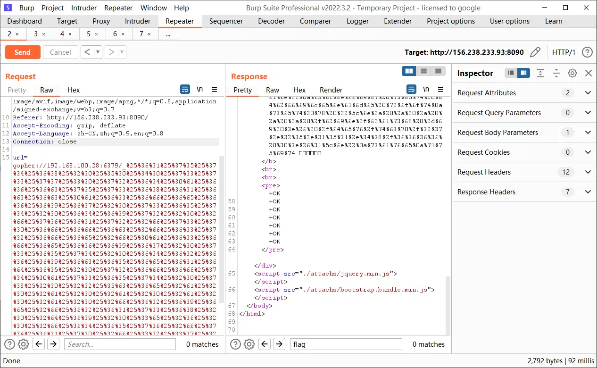This screenshot has width=597, height=368.
Task: Select combined tabbed layout view
Action: [x=438, y=71]
